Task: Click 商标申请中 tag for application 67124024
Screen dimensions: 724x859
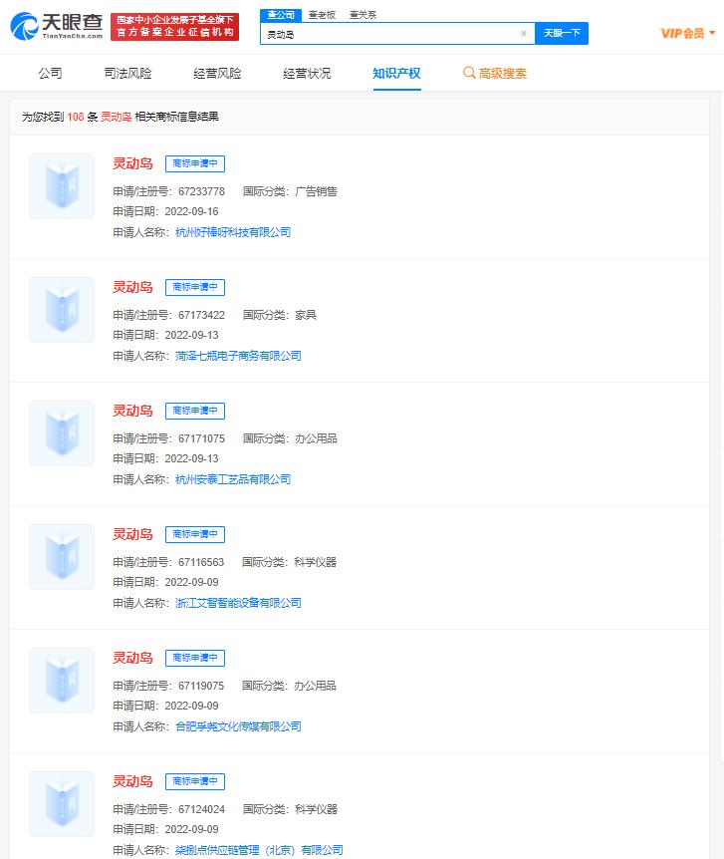Action: pyautogui.click(x=195, y=781)
